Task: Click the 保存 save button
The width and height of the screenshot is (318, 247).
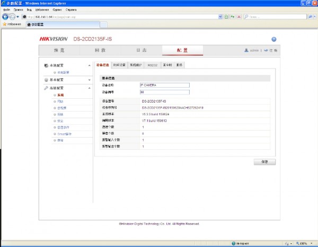Action: 264,162
